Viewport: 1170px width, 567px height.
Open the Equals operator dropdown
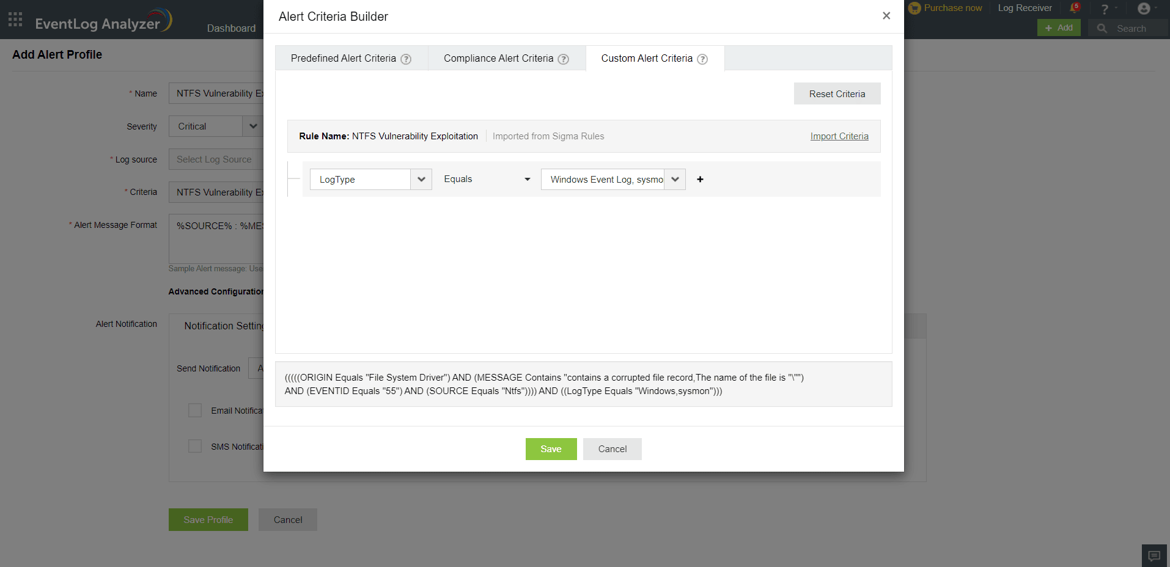pos(487,179)
